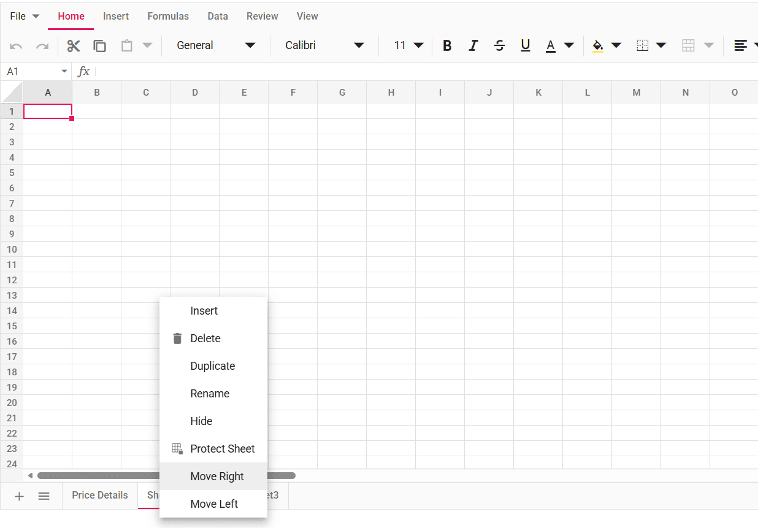The width and height of the screenshot is (758, 528).
Task: Click the Merge cells icon
Action: [x=688, y=45]
